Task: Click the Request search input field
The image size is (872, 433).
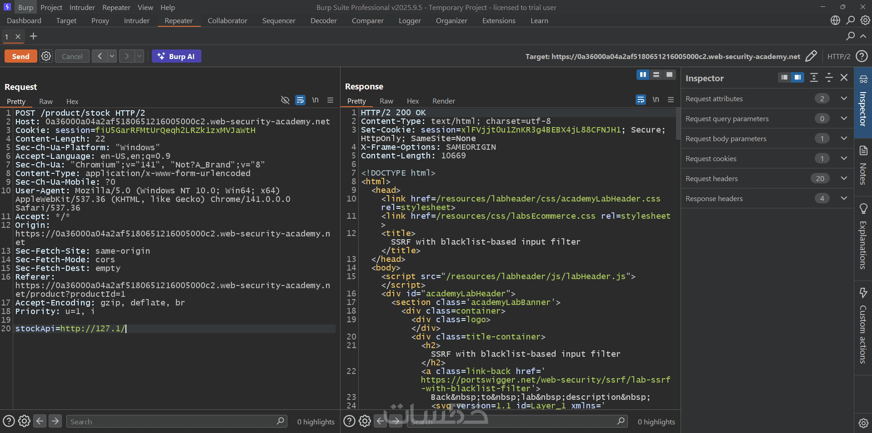Action: point(173,422)
